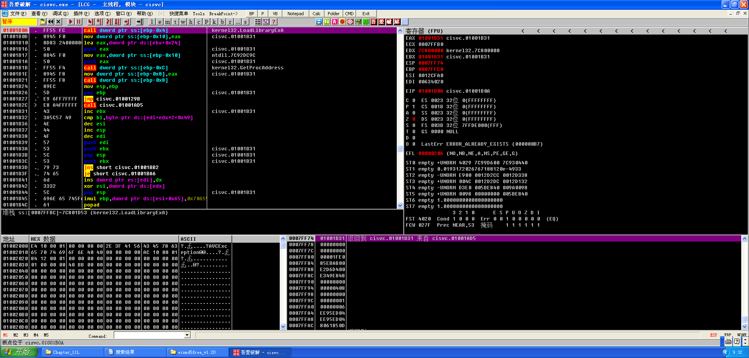749x358 pixels.
Task: Click the Step into toolbar icon
Action: tap(91, 22)
